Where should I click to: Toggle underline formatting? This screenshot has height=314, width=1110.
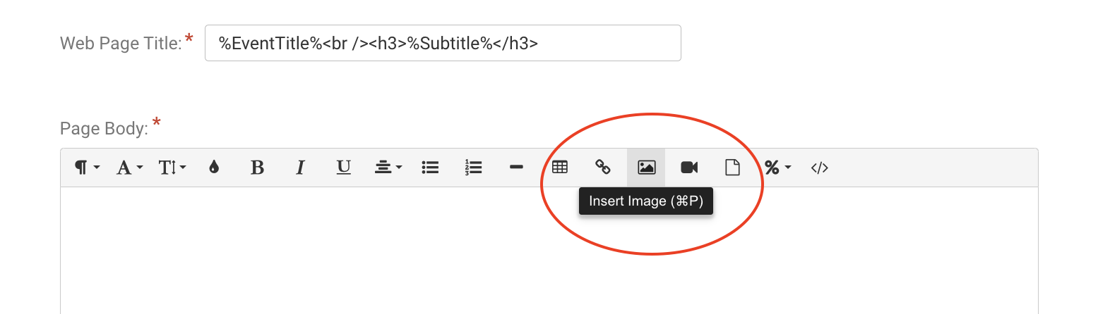click(x=343, y=168)
